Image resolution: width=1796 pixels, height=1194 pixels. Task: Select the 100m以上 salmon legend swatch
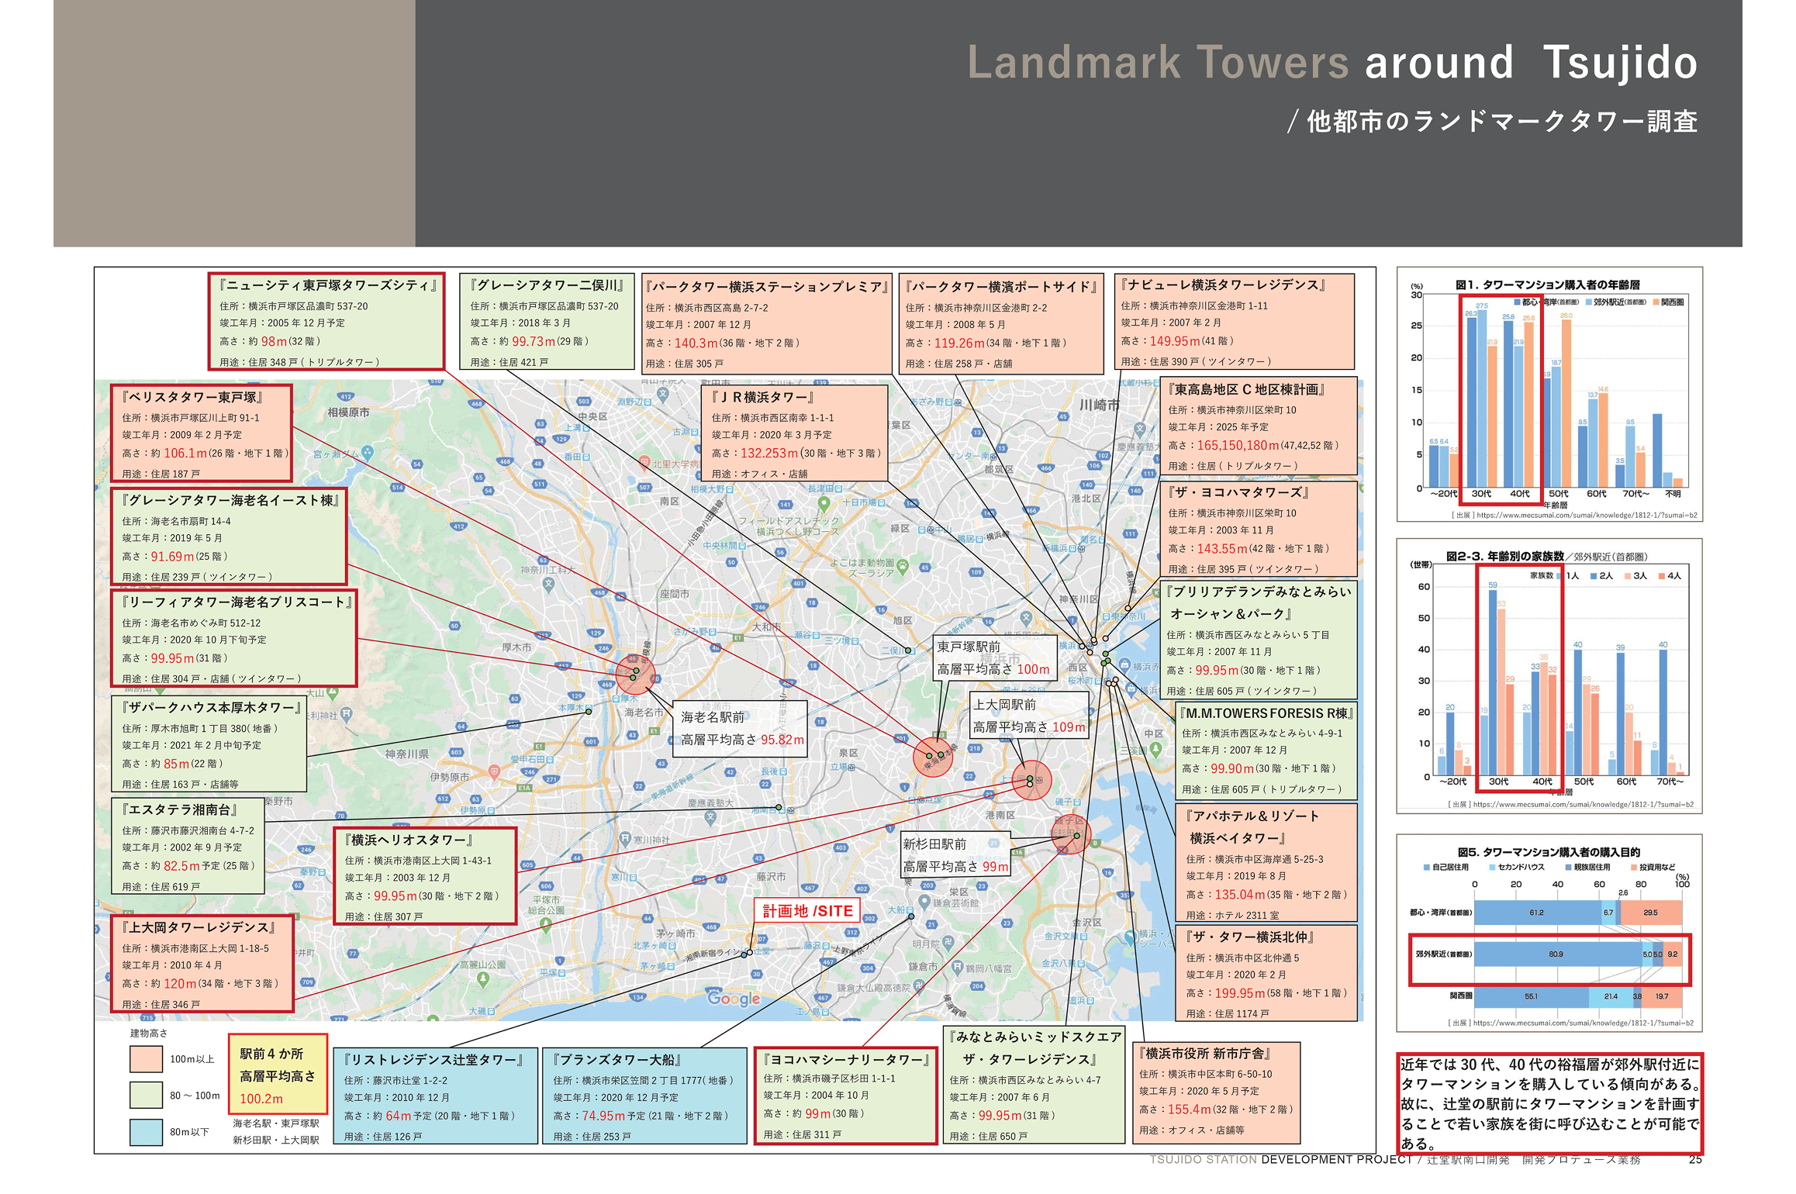tap(146, 1059)
